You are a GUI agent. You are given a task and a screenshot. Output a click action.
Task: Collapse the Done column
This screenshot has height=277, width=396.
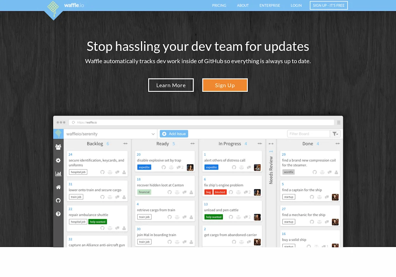coord(336,144)
